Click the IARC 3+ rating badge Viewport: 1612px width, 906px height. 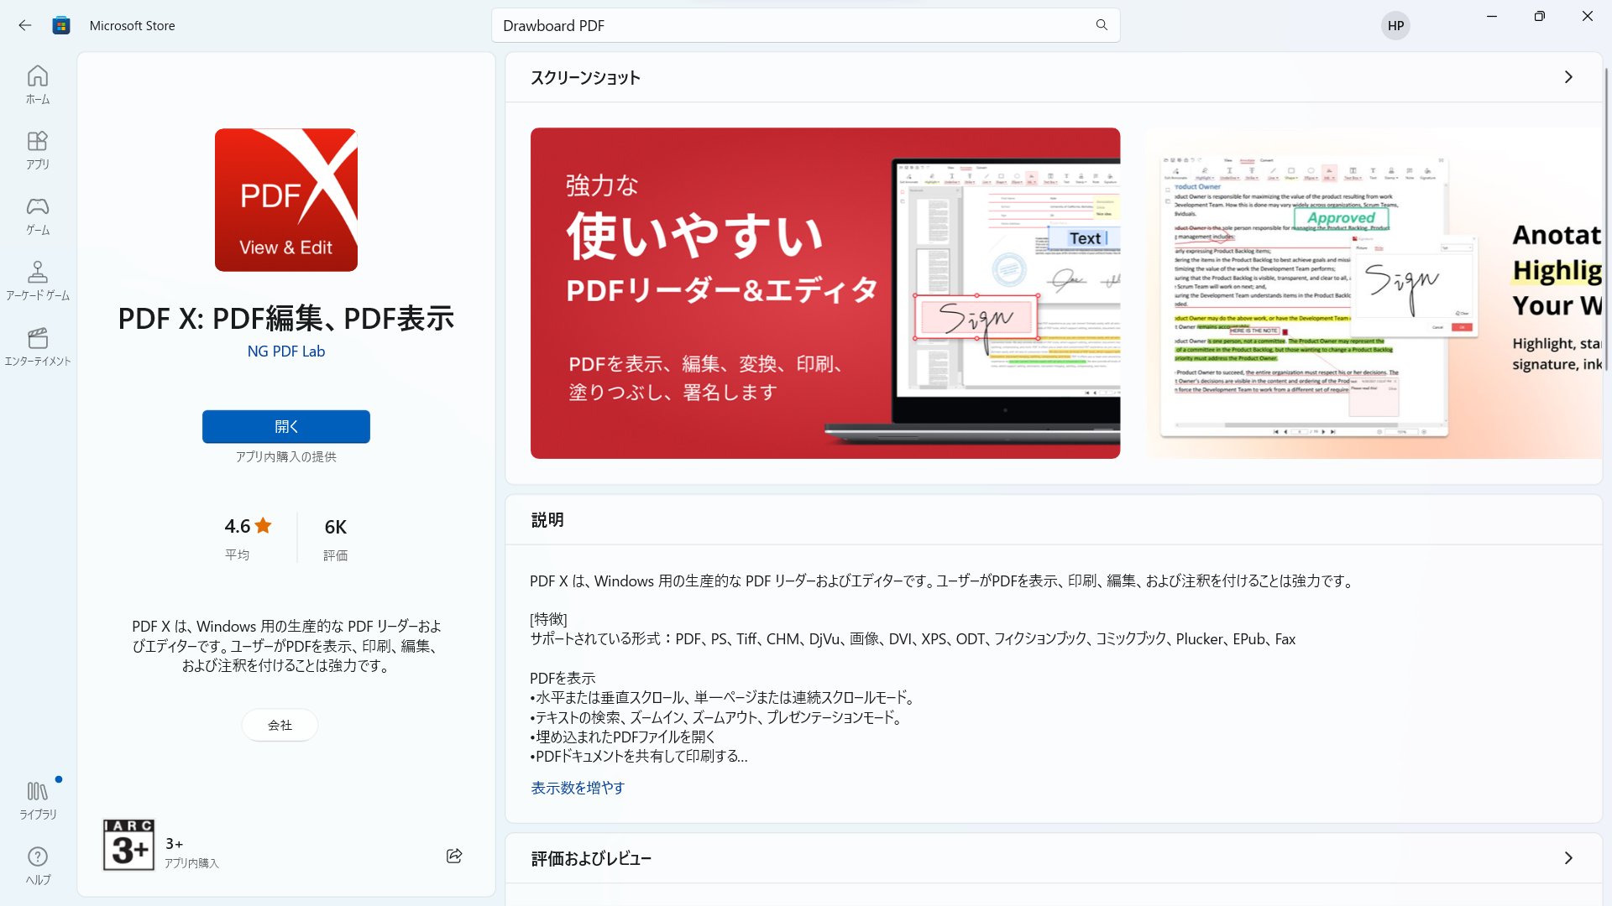click(x=128, y=845)
